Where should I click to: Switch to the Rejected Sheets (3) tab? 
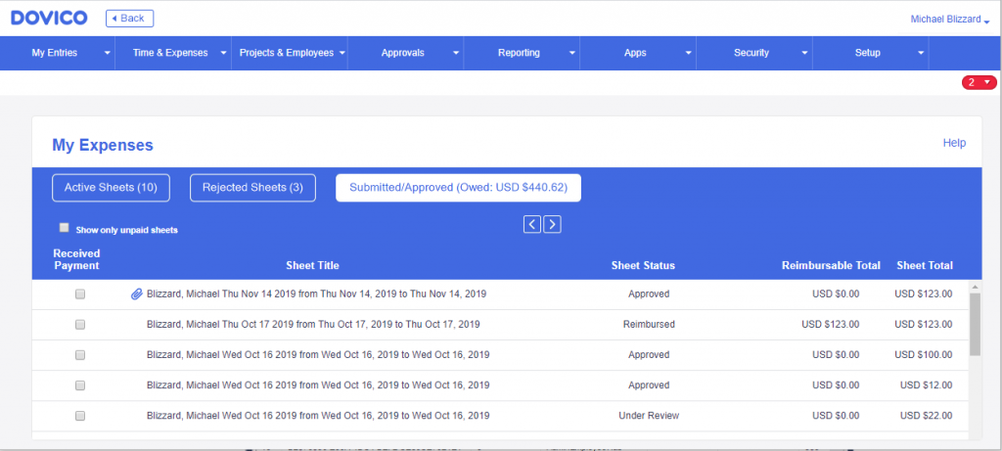(253, 188)
